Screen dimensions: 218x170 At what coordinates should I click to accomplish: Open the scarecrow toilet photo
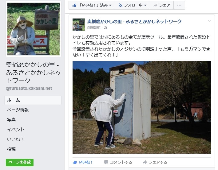coord(142,107)
